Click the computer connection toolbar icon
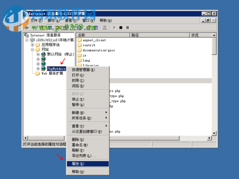This screenshot has width=239, height=179. [105, 28]
